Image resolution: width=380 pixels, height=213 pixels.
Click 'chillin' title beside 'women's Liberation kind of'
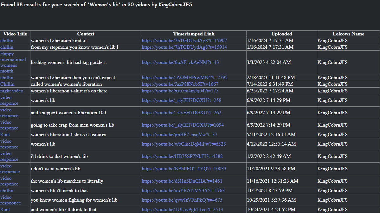7,41
